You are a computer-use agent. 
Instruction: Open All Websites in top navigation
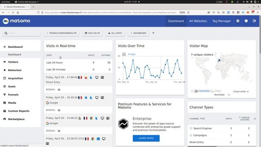pos(198,21)
